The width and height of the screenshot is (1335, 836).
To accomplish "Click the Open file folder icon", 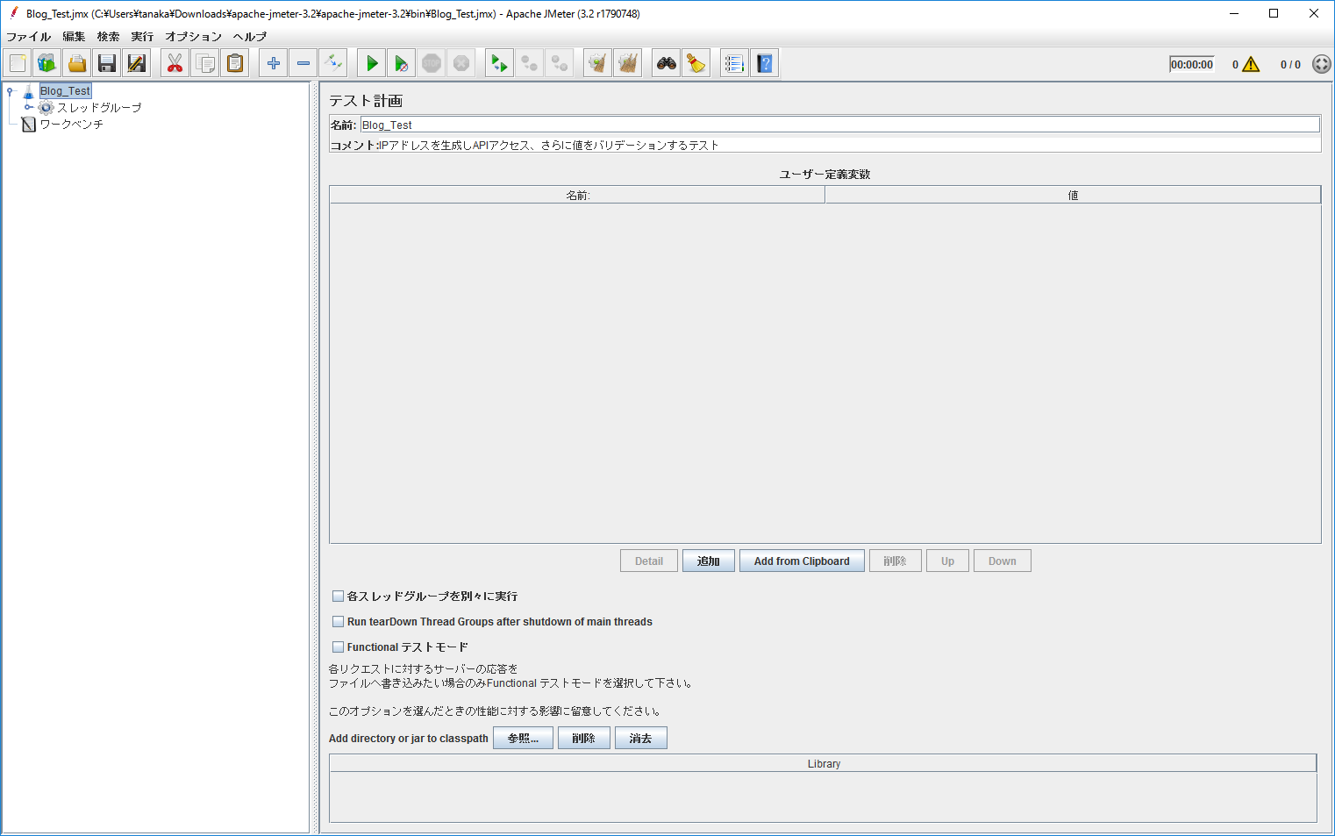I will 77,63.
